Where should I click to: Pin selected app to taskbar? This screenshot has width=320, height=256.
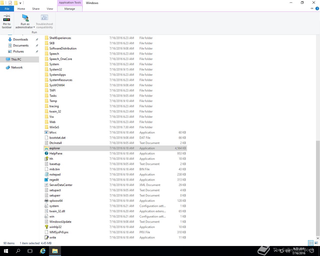7,21
